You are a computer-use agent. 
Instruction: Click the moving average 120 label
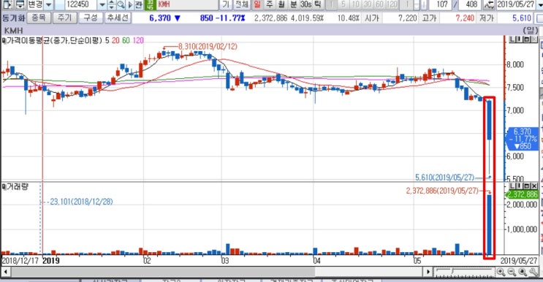138,40
